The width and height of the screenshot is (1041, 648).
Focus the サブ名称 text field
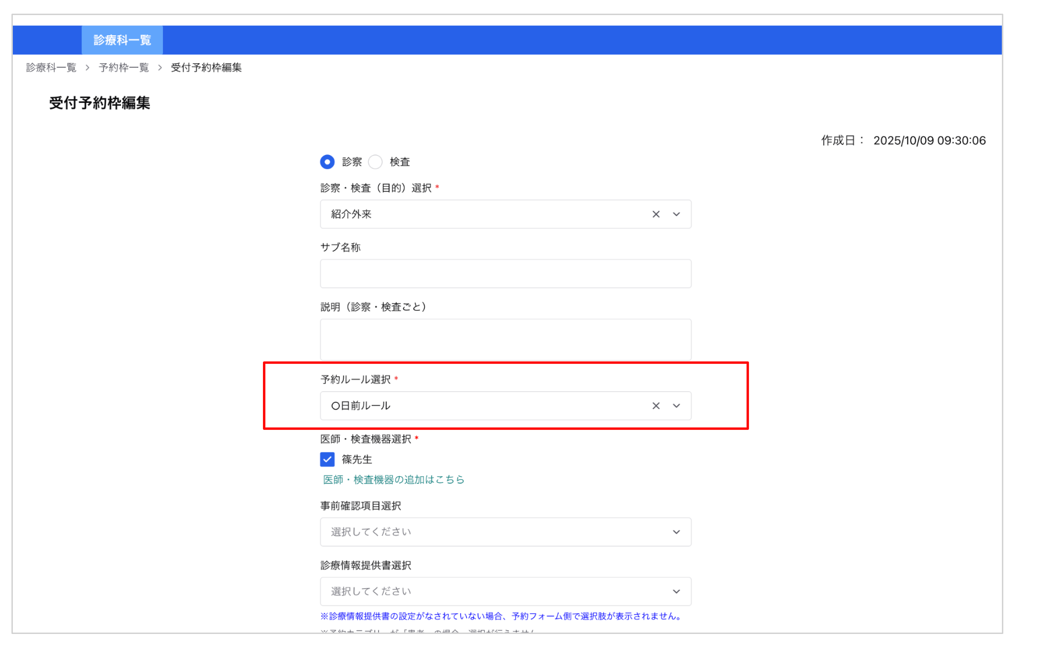coord(505,274)
